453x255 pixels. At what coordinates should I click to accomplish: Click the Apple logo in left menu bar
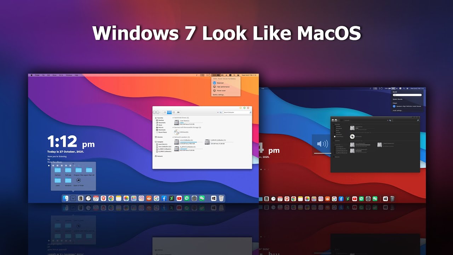pyautogui.click(x=31, y=75)
